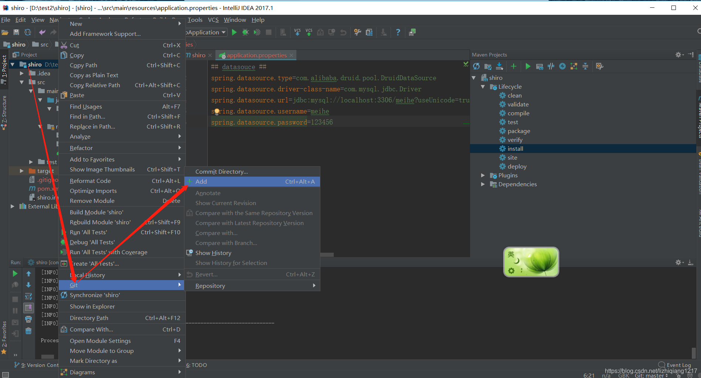Run with coverage from main toolbar
This screenshot has height=378, width=701.
pyautogui.click(x=257, y=33)
